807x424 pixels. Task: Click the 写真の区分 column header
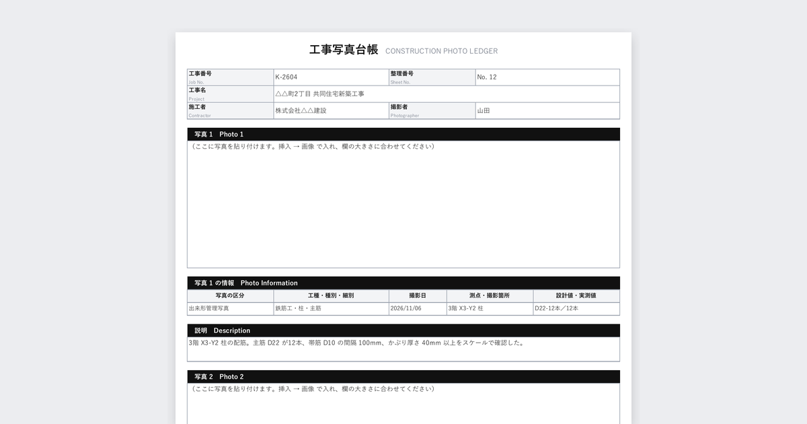click(x=230, y=295)
